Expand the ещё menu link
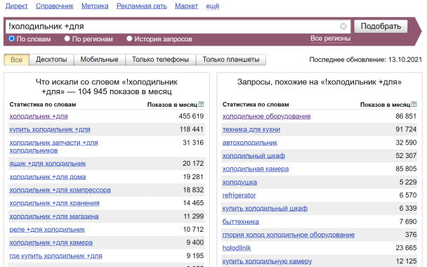Viewport: 427px width, 267px height. (212, 6)
